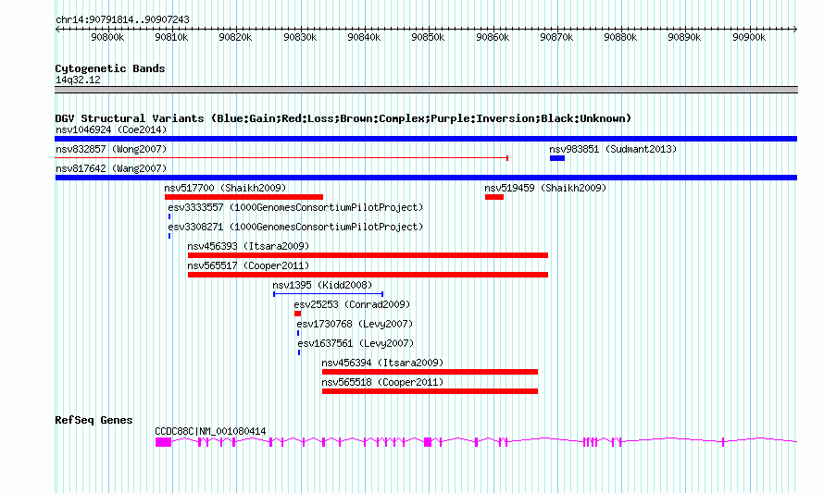Click the large magenta exon at CCDC88C start
The height and width of the screenshot is (493, 824).
pyautogui.click(x=164, y=442)
